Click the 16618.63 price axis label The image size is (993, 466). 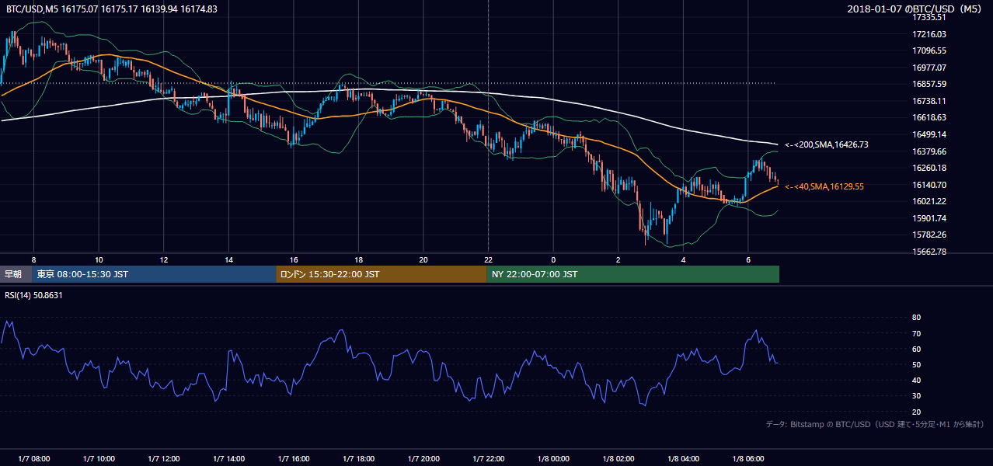929,117
